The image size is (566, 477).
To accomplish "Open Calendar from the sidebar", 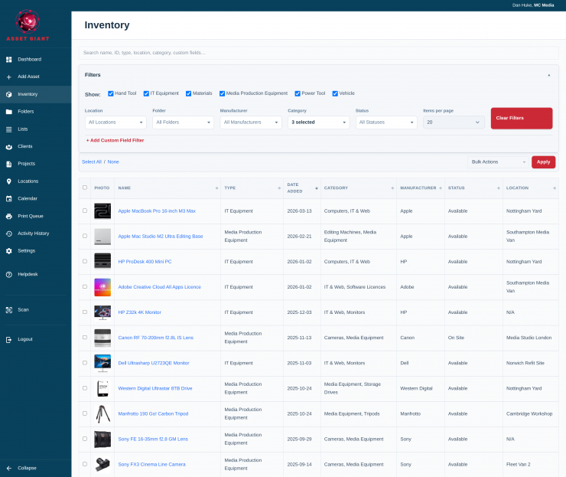I will pos(28,198).
